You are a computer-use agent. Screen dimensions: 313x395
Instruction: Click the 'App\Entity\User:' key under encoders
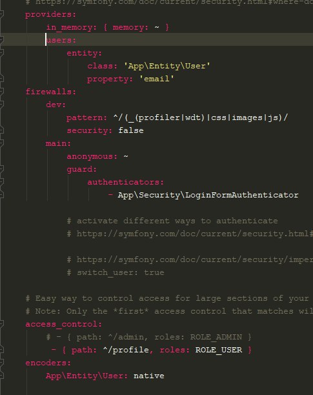(x=87, y=376)
